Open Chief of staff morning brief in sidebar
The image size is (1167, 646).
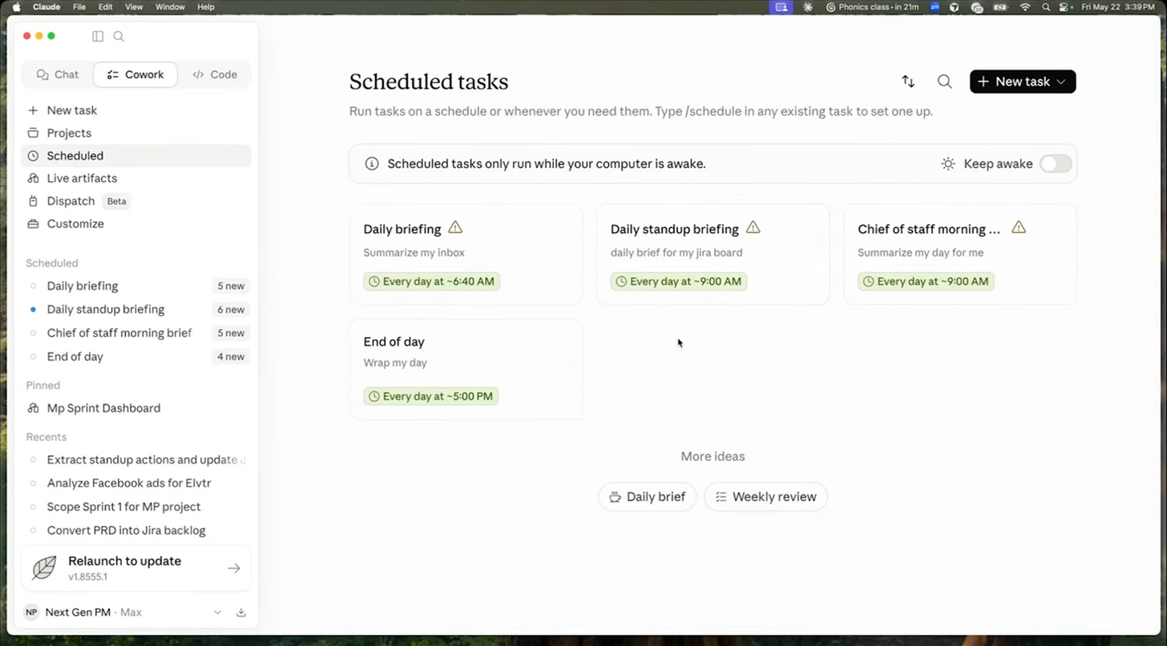(x=136, y=333)
